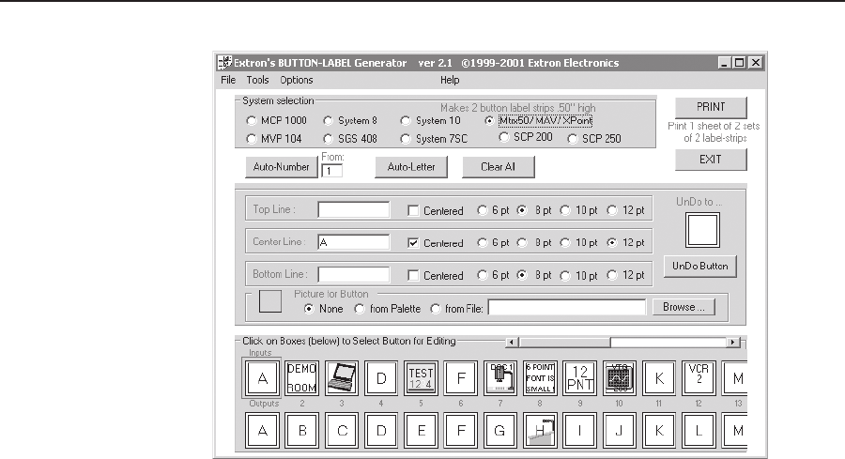
Task: Choose SGS 408 system
Action: 350,139
